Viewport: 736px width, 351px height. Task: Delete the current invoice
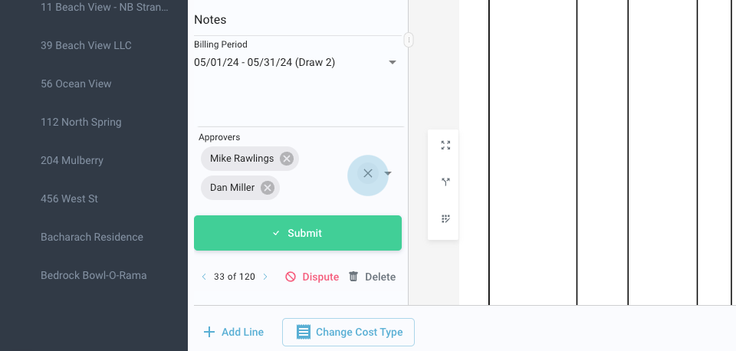pos(372,277)
